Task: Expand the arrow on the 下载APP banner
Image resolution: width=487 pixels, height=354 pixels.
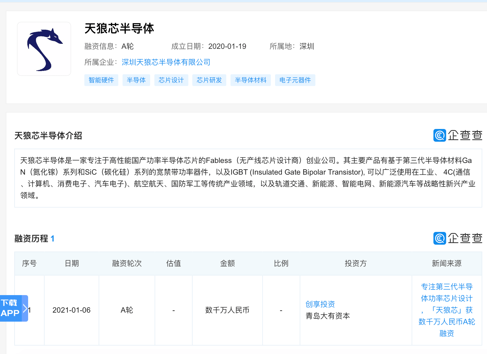Action: pyautogui.click(x=25, y=308)
